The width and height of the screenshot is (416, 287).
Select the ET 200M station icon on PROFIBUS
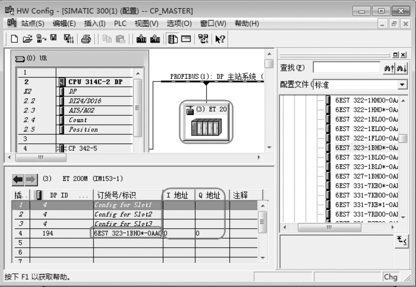(x=206, y=122)
